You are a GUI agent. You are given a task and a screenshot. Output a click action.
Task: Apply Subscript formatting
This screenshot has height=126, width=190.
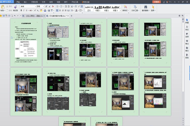coord(38,11)
